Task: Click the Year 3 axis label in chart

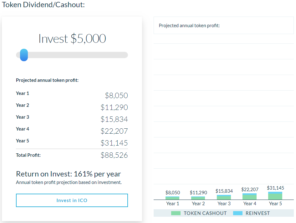Action: [224, 204]
